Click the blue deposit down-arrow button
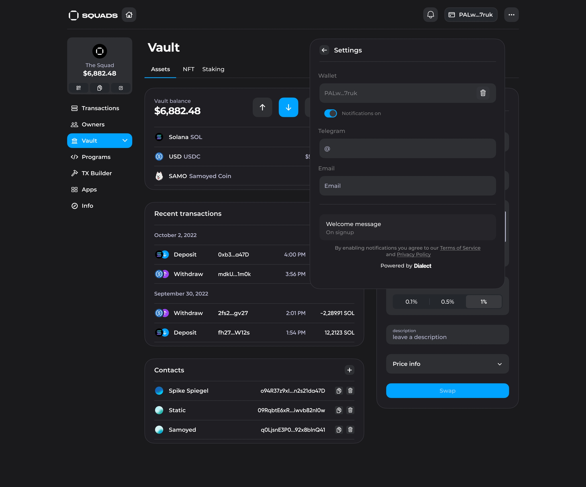Screen dimensions: 586x487 click(288, 107)
